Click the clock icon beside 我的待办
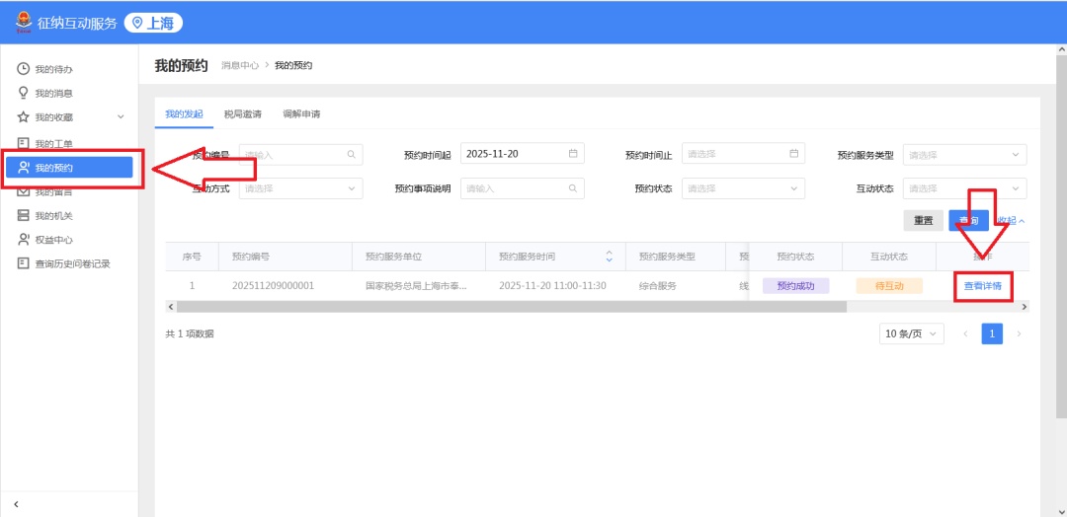The height and width of the screenshot is (517, 1067). pyautogui.click(x=23, y=69)
